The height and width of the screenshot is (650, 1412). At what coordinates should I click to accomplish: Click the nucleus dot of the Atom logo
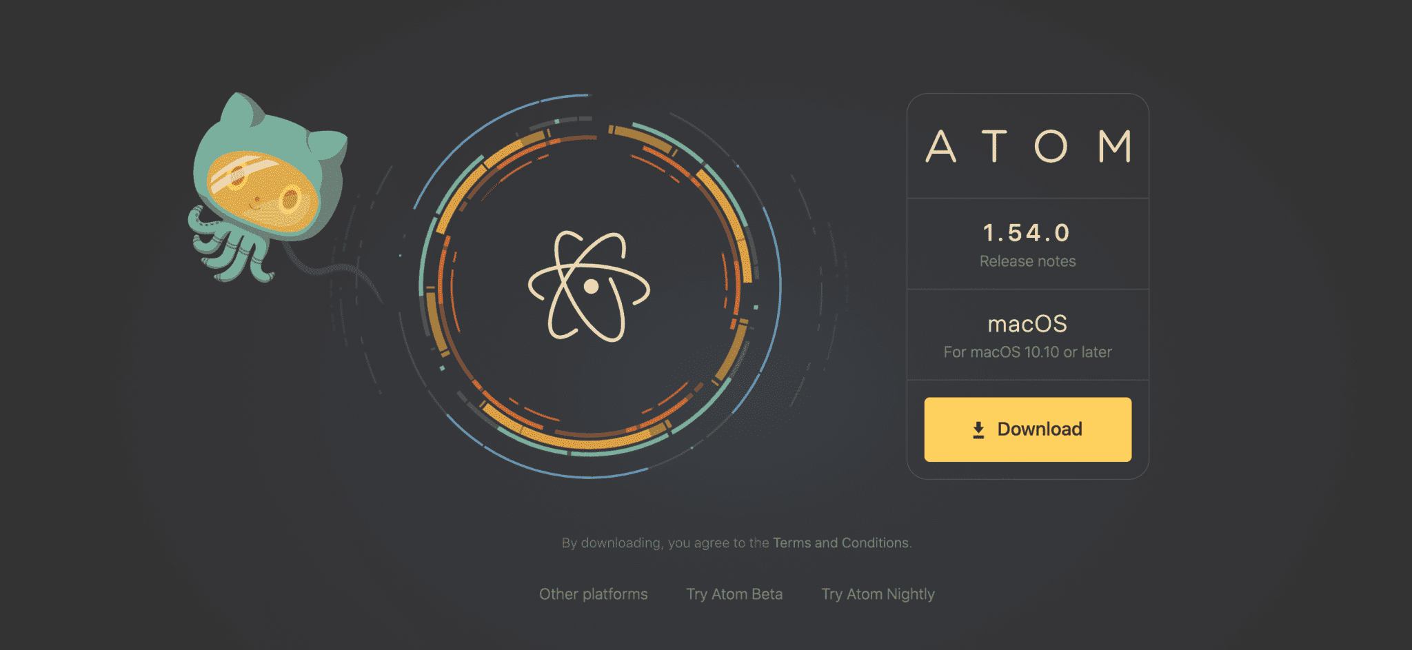pyautogui.click(x=591, y=286)
